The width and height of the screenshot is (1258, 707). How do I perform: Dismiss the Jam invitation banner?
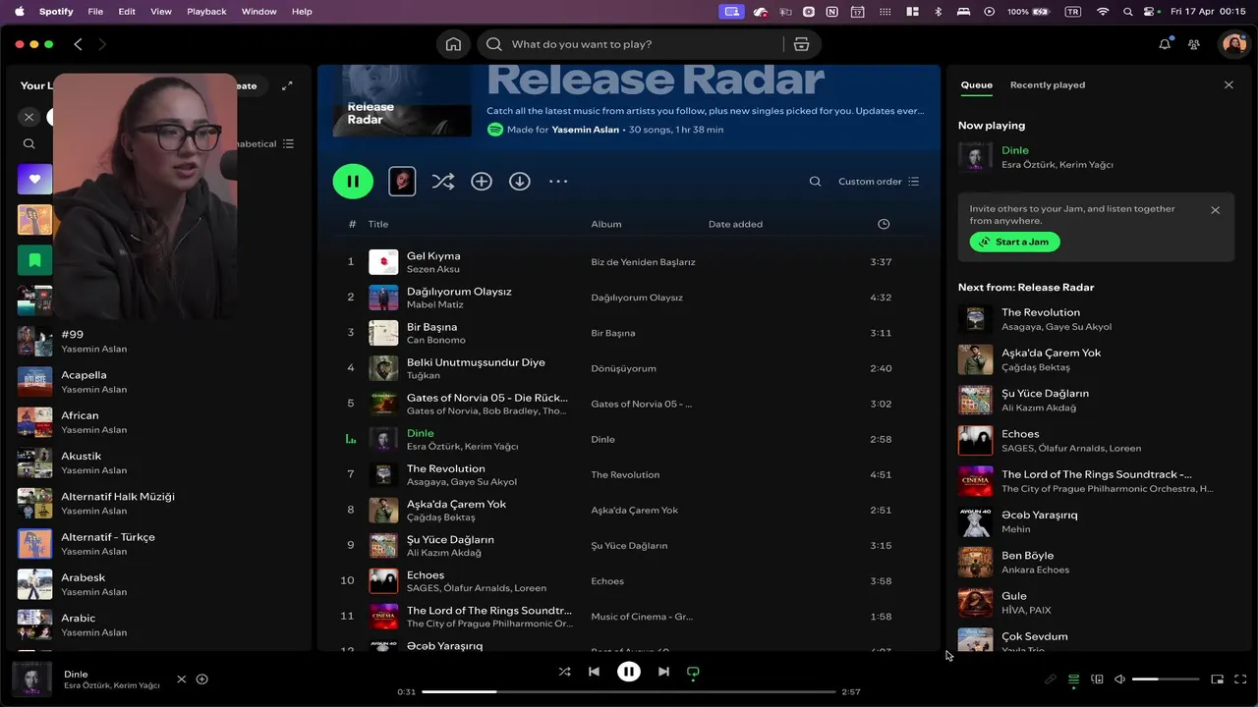1216,210
